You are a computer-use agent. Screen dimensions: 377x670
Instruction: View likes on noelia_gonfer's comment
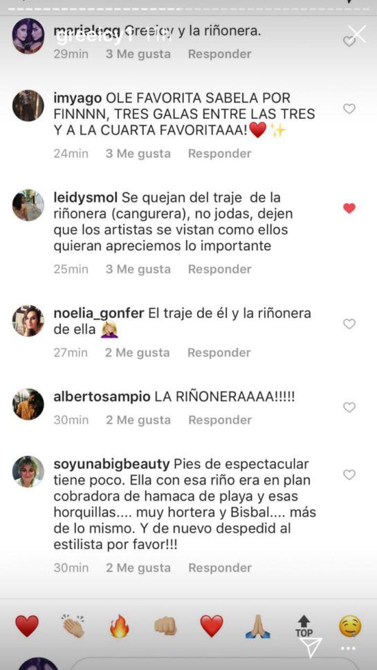(138, 353)
